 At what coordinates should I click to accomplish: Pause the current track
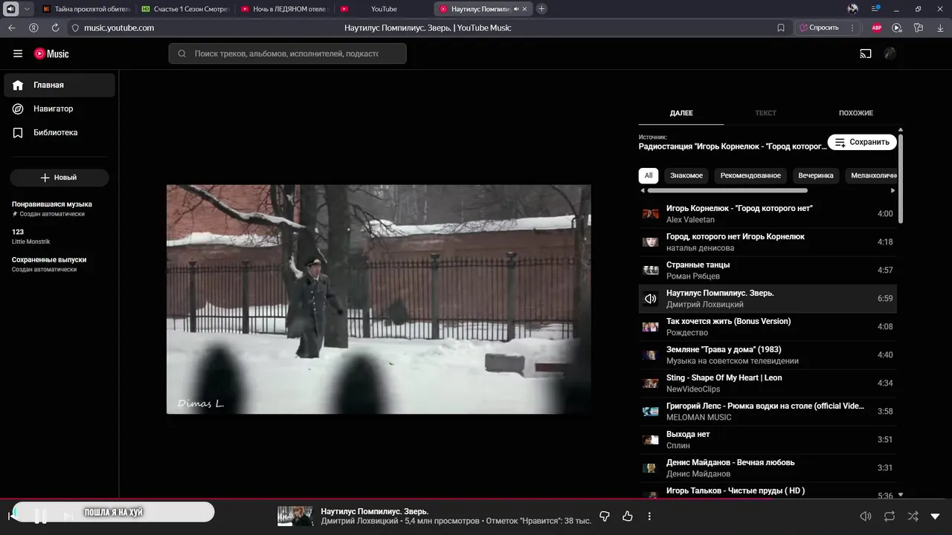coord(41,516)
